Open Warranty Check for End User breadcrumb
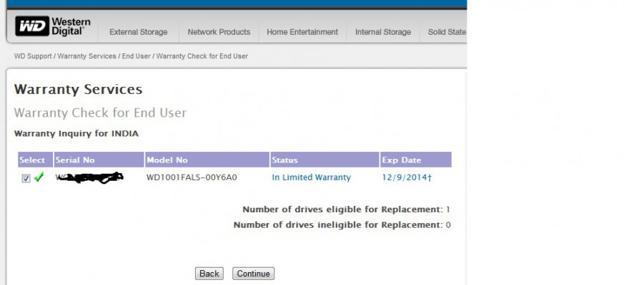Screen dimensions: 624x285 point(202,56)
